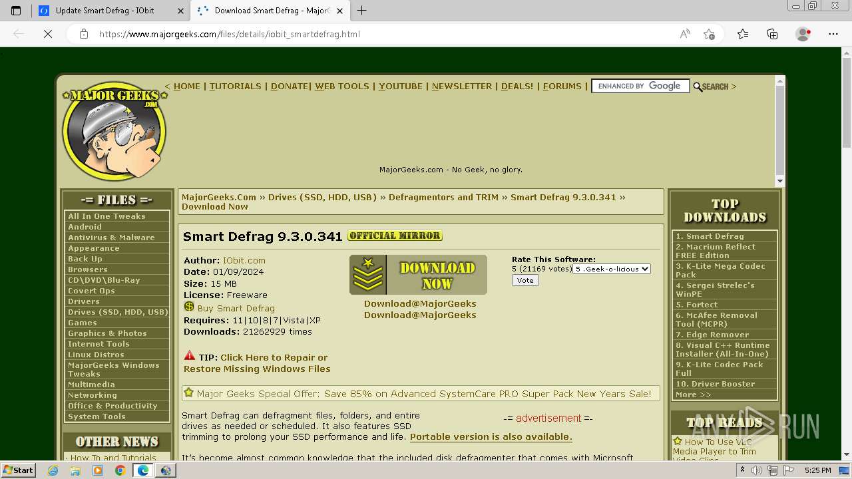The height and width of the screenshot is (479, 852).
Task: Click the Start button
Action: tap(18, 470)
